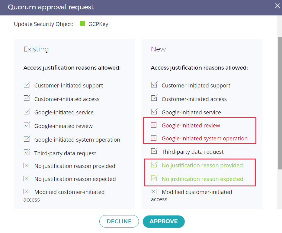Click green New No justification reason provided checkbox
Image resolution: width=282 pixels, height=233 pixels.
tap(154, 165)
